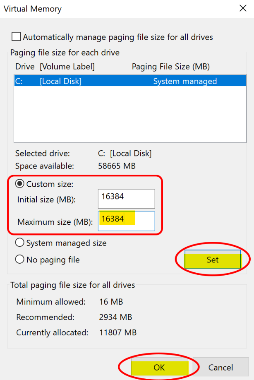Dismiss the dialog with Cancel

[220, 368]
